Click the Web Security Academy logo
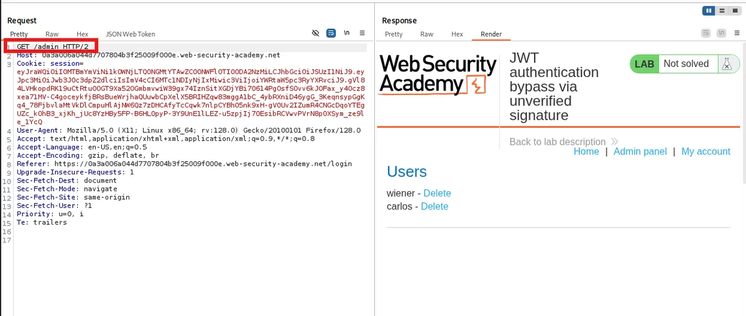Viewport: 746px width, 316px height. tap(438, 74)
